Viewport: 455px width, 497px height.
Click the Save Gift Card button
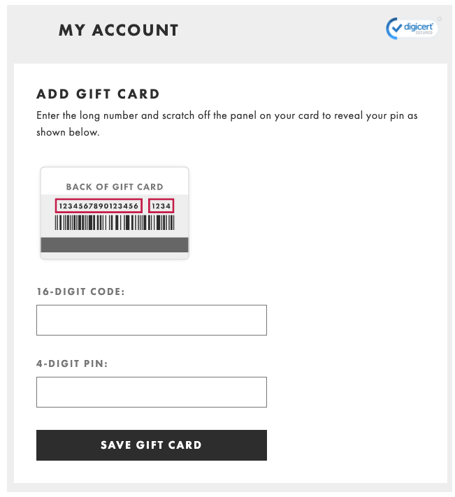pos(152,445)
